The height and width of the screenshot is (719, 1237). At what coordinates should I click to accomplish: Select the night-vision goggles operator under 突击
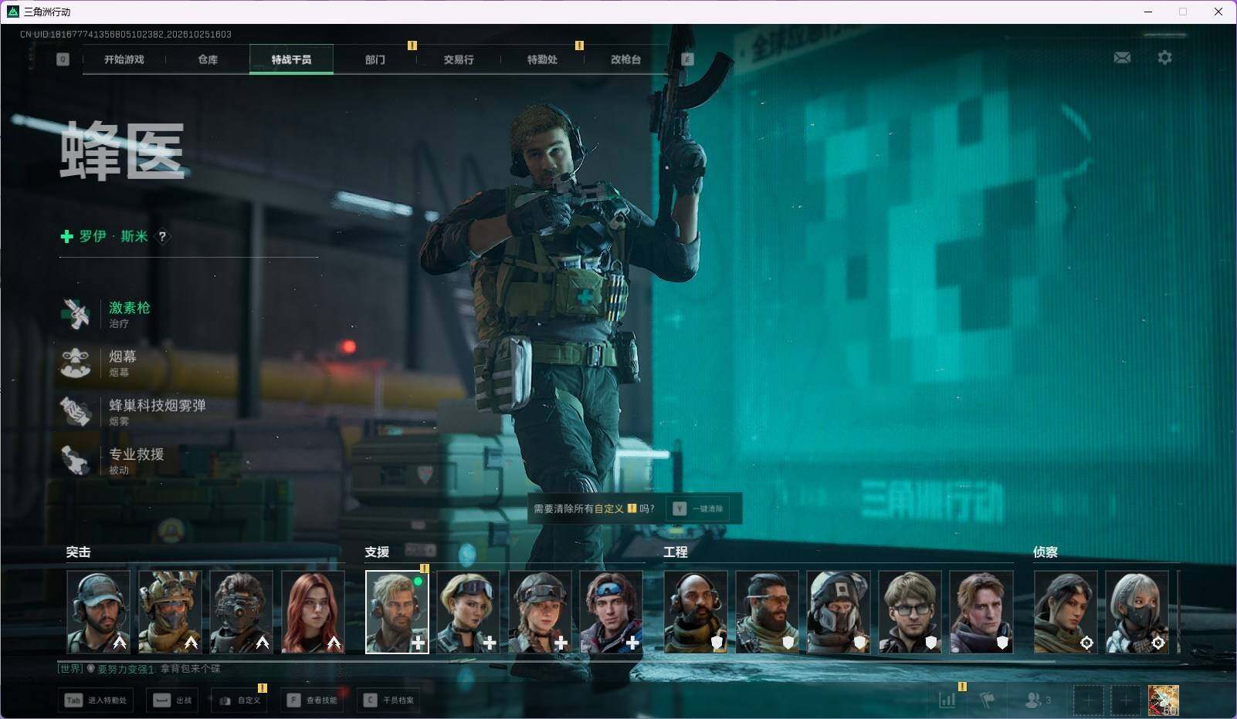pos(242,612)
